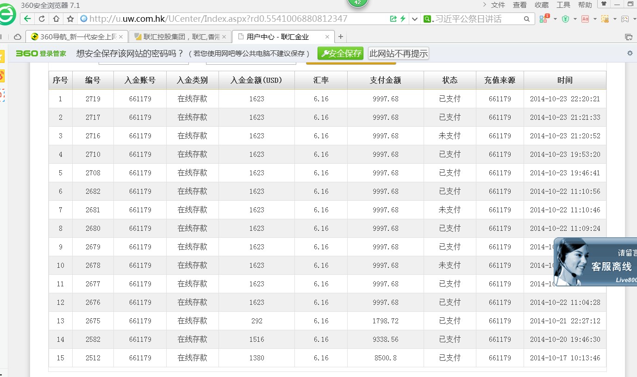Click the 时间 column header

(565, 80)
